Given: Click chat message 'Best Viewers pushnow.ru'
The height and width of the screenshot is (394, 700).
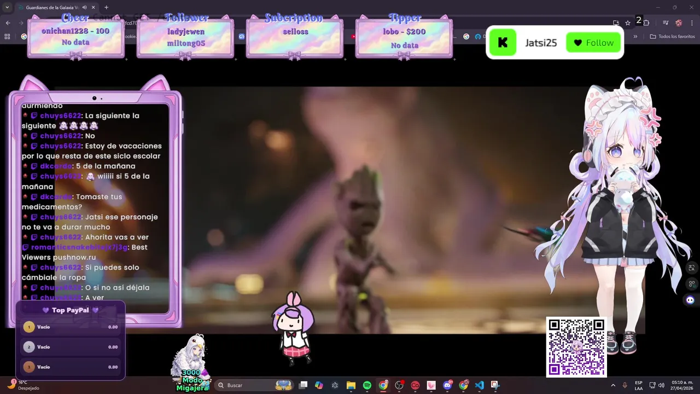Looking at the screenshot, I should (x=85, y=252).
